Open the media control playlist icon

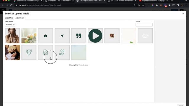tap(173, 5)
